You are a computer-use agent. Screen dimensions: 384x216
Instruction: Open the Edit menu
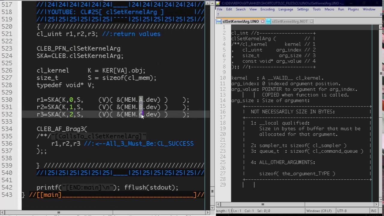pyautogui.click(x=229, y=9)
